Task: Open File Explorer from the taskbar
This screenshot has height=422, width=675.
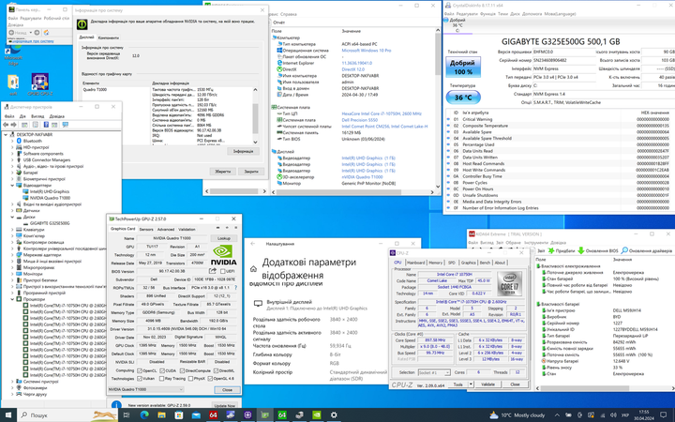Action: pyautogui.click(x=161, y=414)
